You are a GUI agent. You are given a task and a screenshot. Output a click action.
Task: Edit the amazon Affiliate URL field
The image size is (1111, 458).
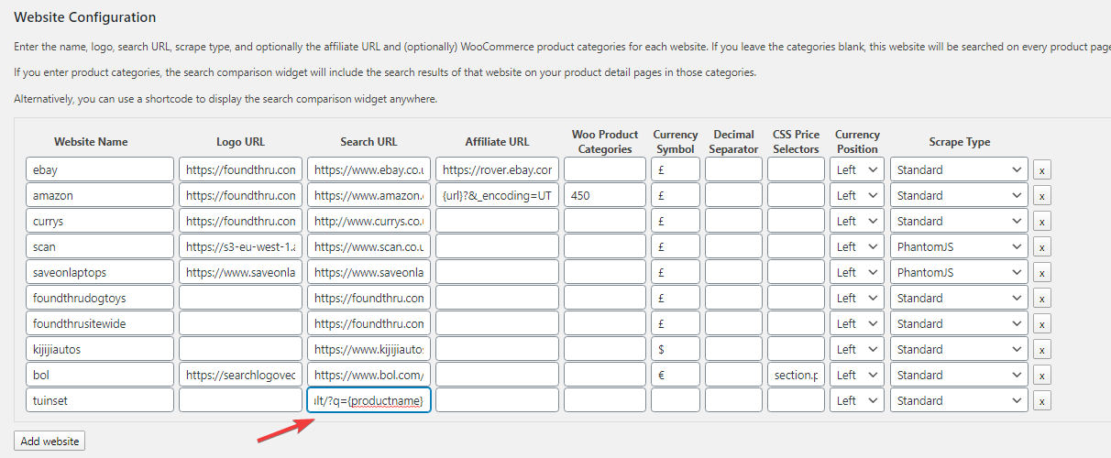coord(497,195)
